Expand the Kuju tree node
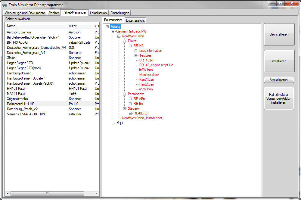The width and height of the screenshot is (301, 200). point(113,123)
